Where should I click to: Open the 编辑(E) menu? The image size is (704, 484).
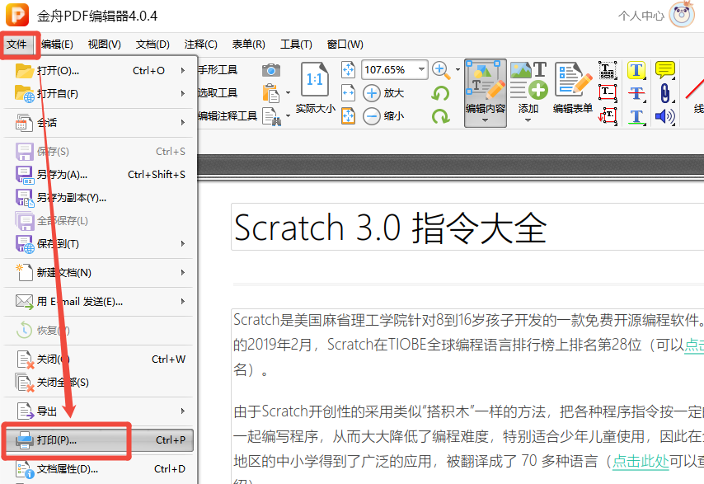tap(57, 45)
